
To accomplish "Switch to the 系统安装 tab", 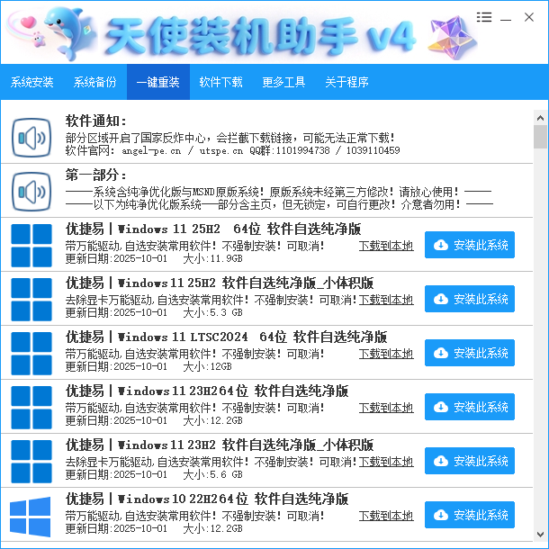I will click(x=31, y=82).
